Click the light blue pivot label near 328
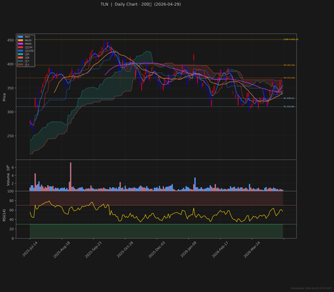The image size is (334, 292). pos(289,98)
